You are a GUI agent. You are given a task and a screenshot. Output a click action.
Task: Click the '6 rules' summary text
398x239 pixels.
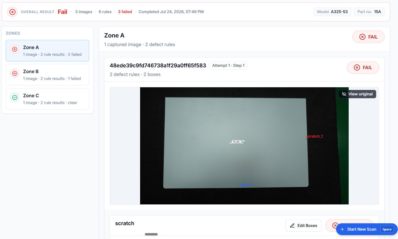105,12
